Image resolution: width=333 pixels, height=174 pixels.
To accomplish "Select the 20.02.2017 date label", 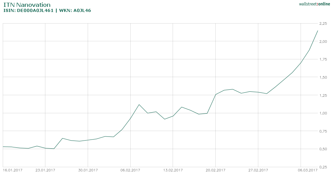I will point(216,170).
